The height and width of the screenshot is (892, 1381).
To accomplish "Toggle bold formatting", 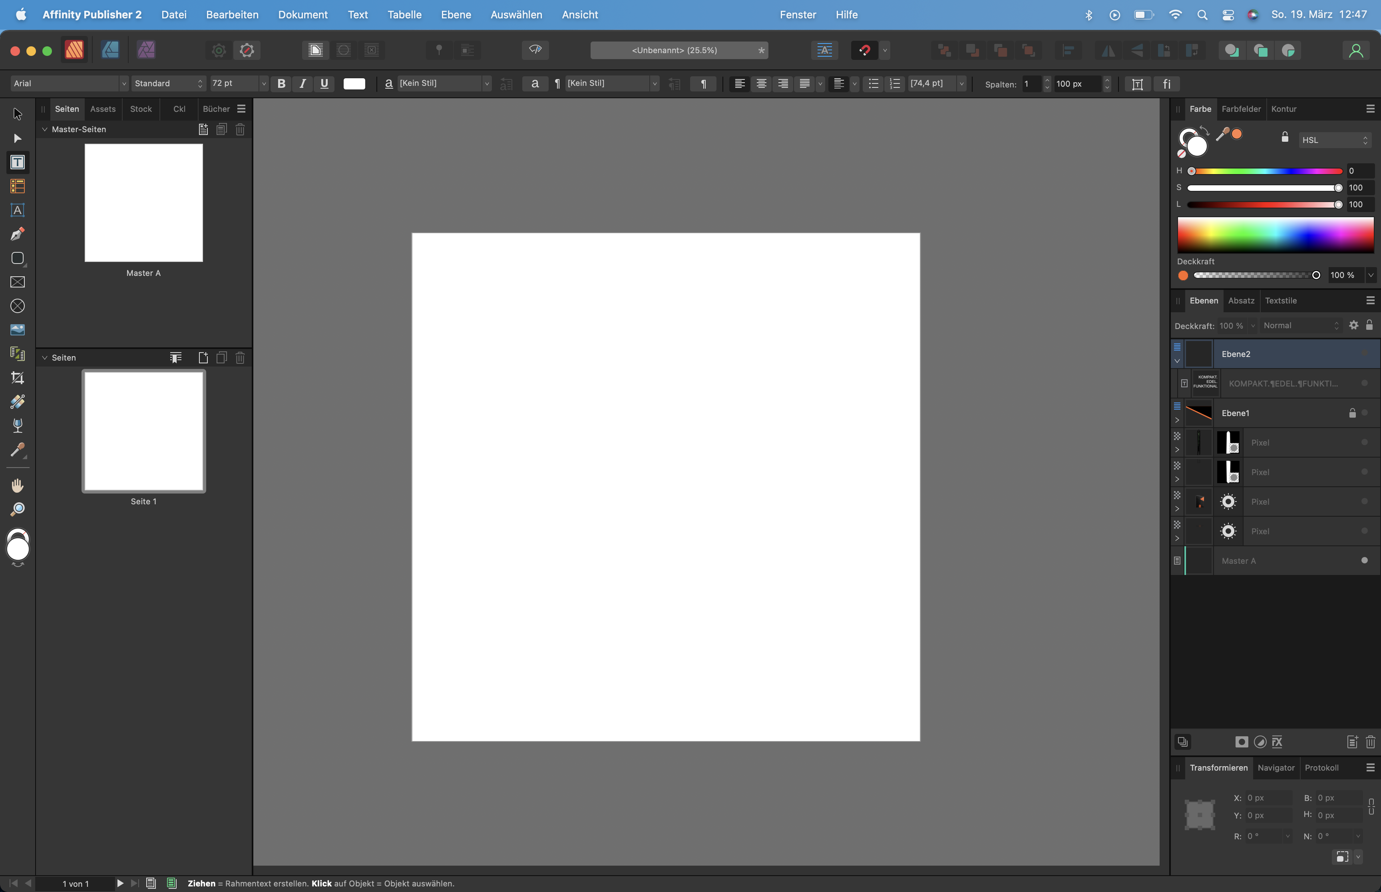I will [281, 83].
